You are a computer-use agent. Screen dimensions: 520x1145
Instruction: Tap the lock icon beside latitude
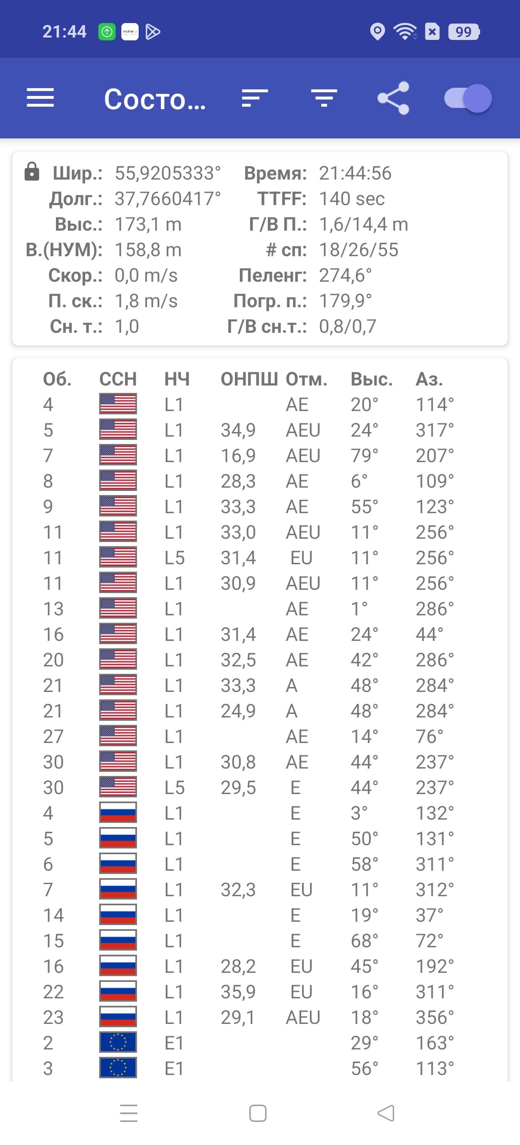click(x=32, y=172)
